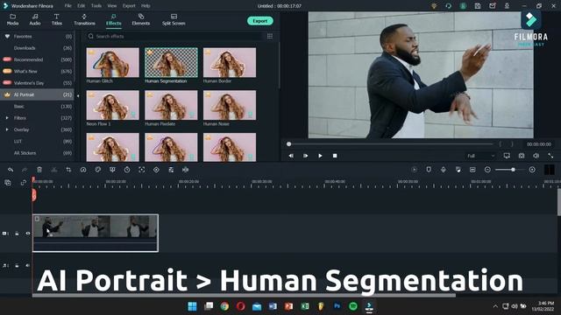The width and height of the screenshot is (561, 315).
Task: Take a snapshot of the preview
Action: tap(522, 156)
